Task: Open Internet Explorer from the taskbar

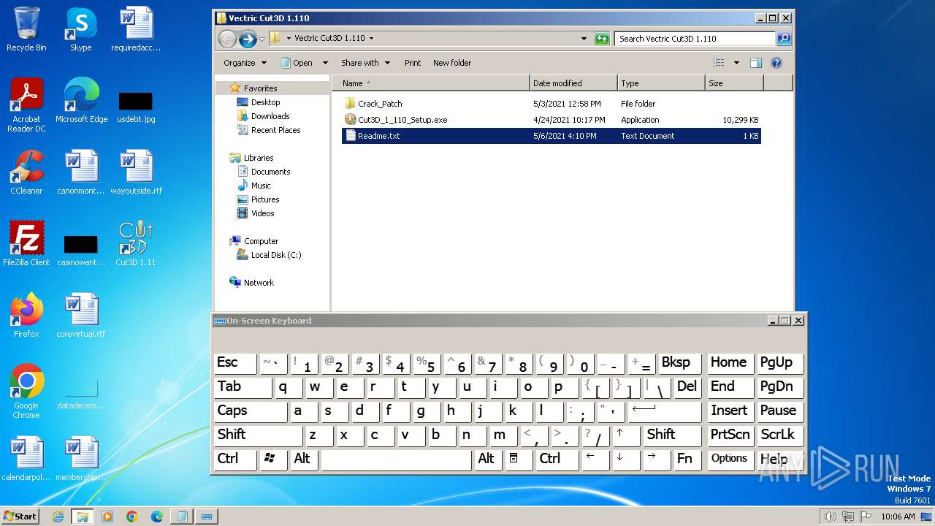Action: tap(58, 517)
